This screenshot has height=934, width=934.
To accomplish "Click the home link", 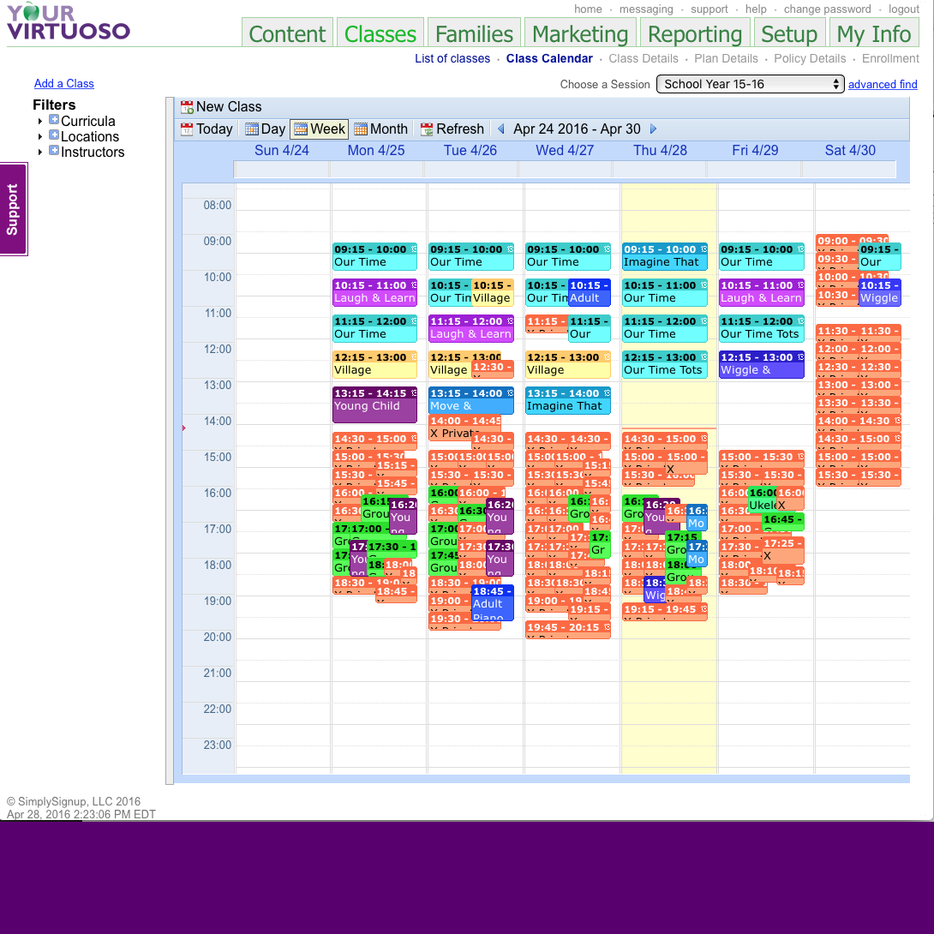I will 588,9.
